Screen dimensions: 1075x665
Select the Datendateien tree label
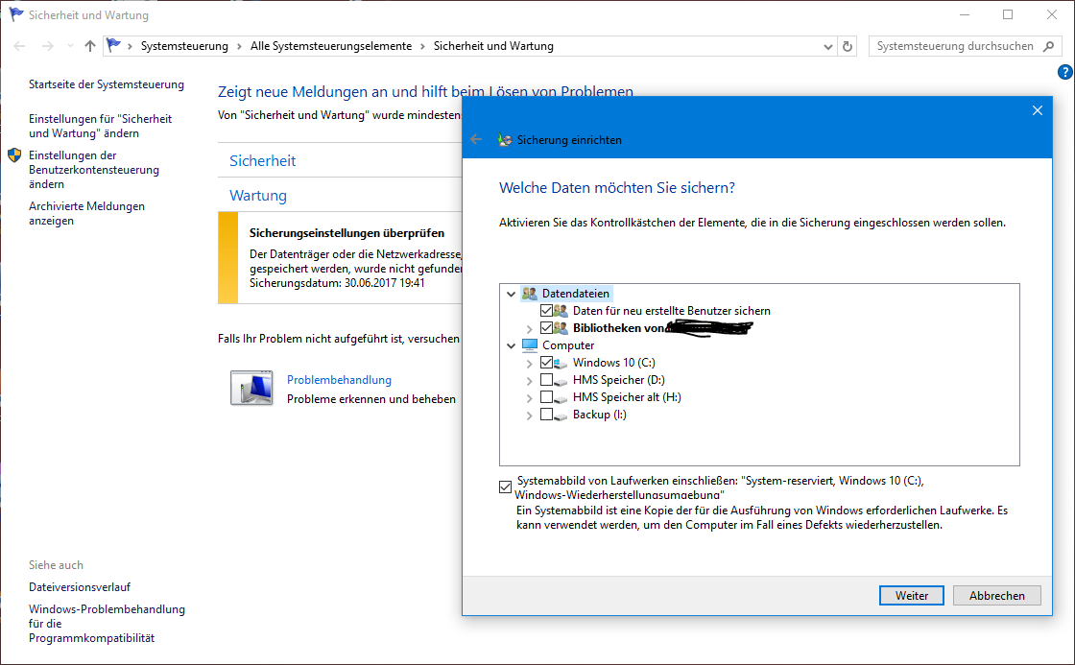pos(575,294)
